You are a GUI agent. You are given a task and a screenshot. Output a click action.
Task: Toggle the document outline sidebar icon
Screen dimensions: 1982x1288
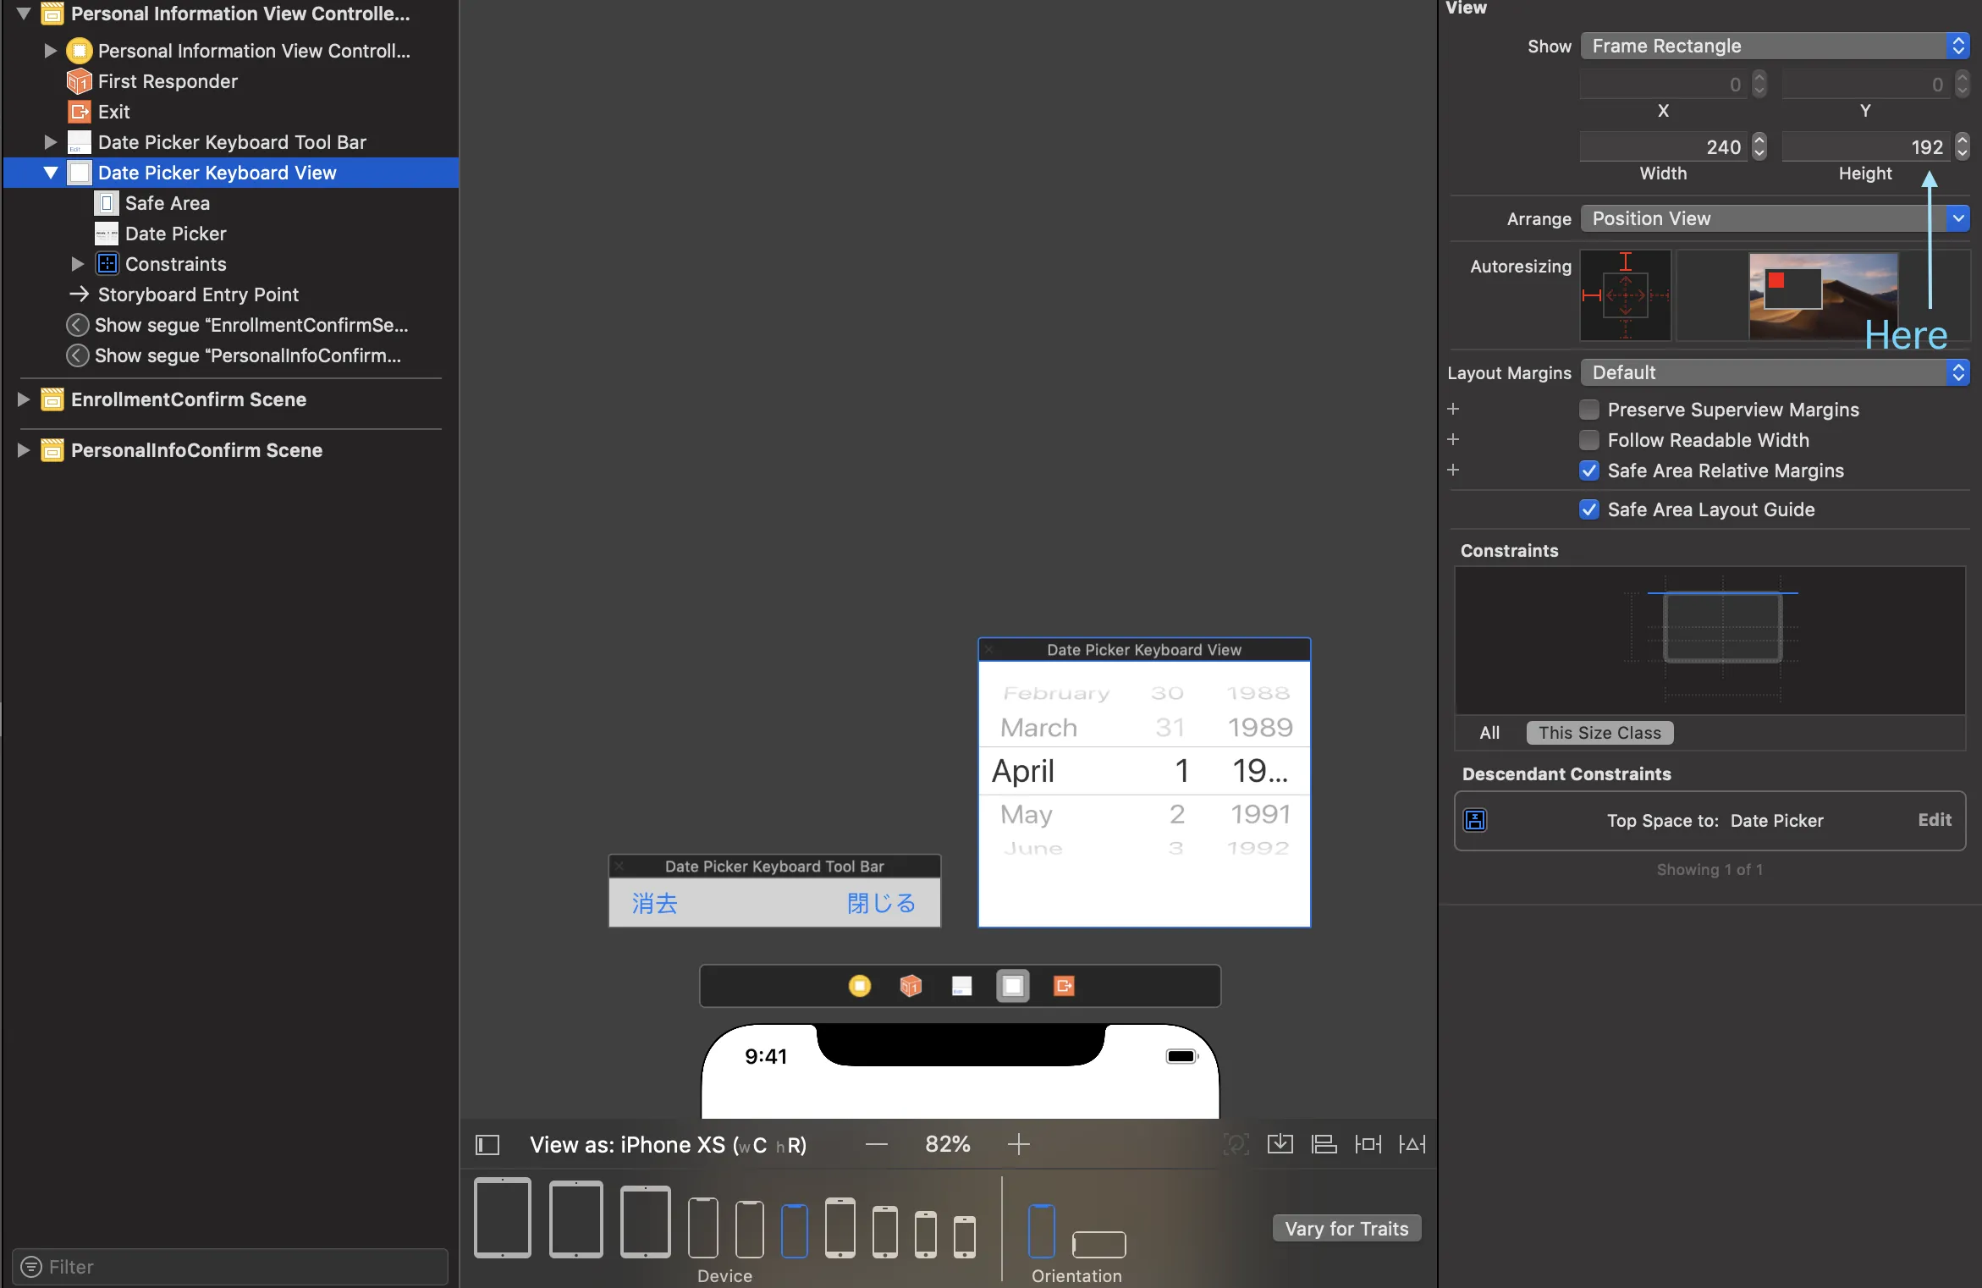point(487,1145)
